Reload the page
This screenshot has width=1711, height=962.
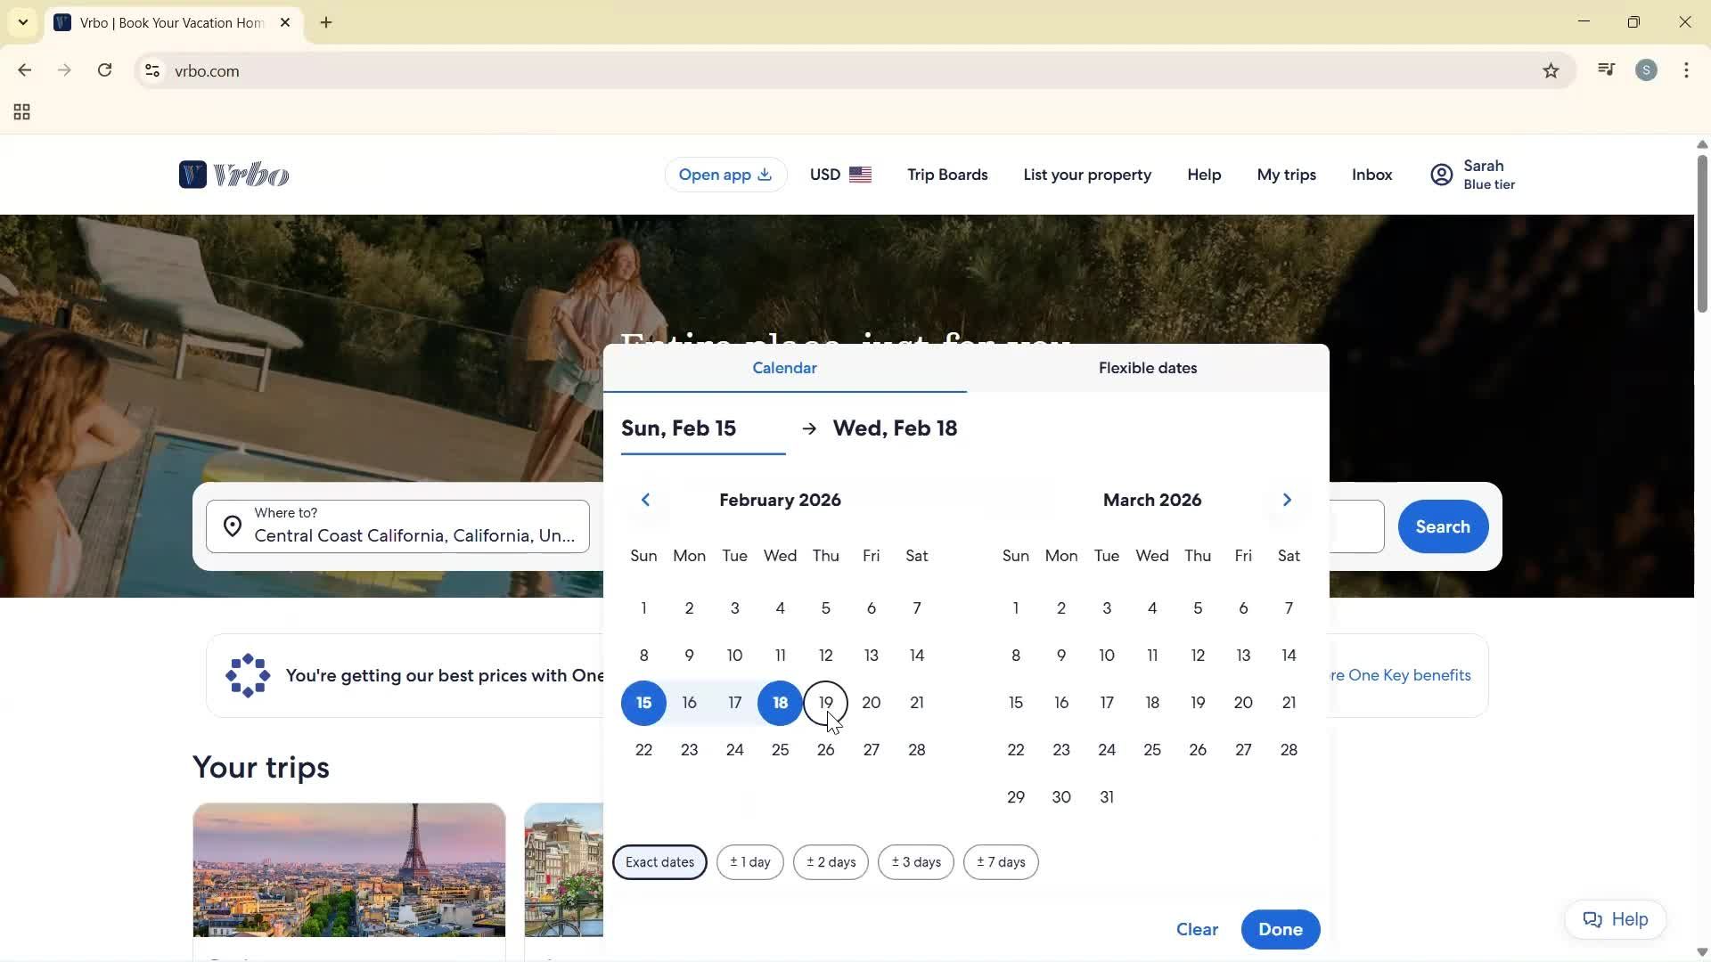[x=105, y=70]
